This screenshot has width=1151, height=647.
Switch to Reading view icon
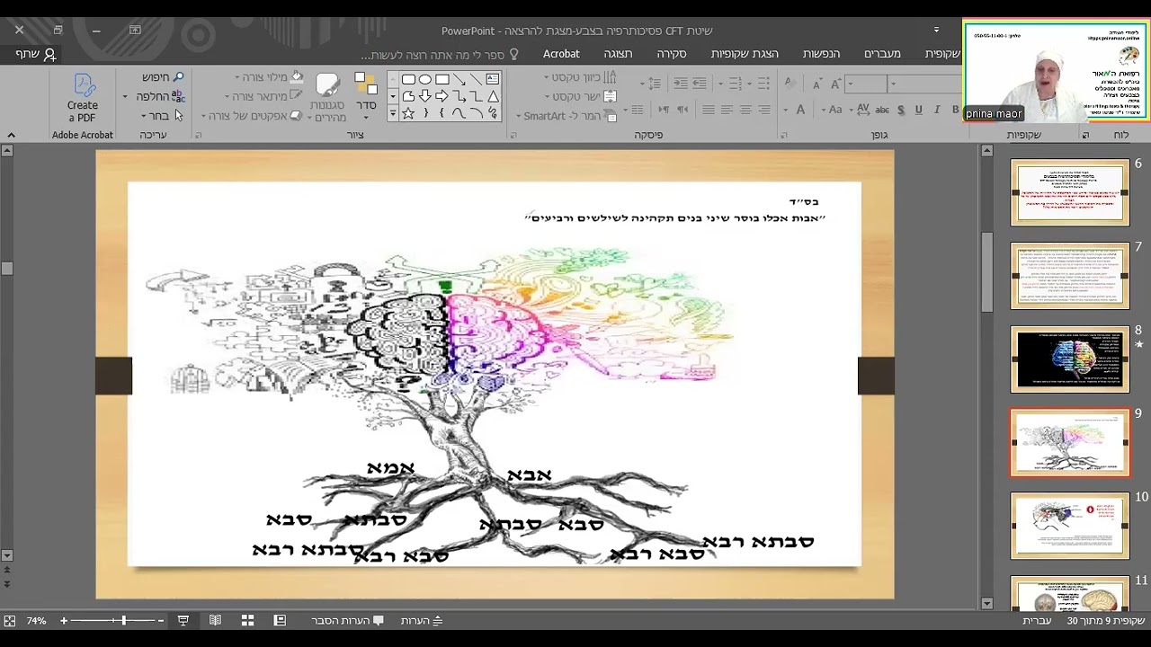point(215,621)
